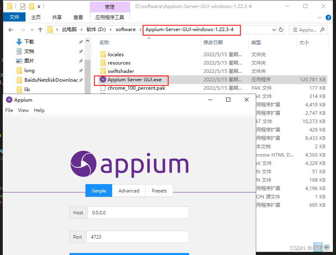Expand address bar history dropdown

(x=274, y=30)
